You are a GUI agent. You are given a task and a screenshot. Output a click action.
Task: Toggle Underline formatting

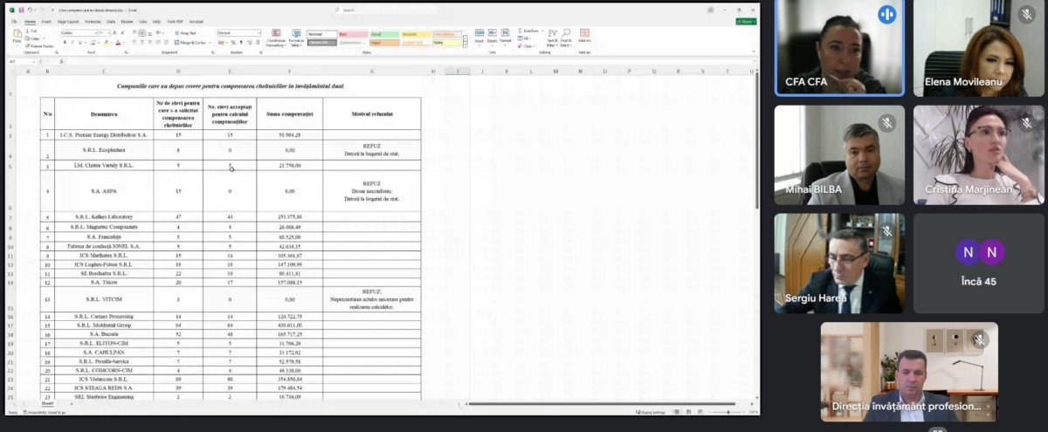[80, 42]
